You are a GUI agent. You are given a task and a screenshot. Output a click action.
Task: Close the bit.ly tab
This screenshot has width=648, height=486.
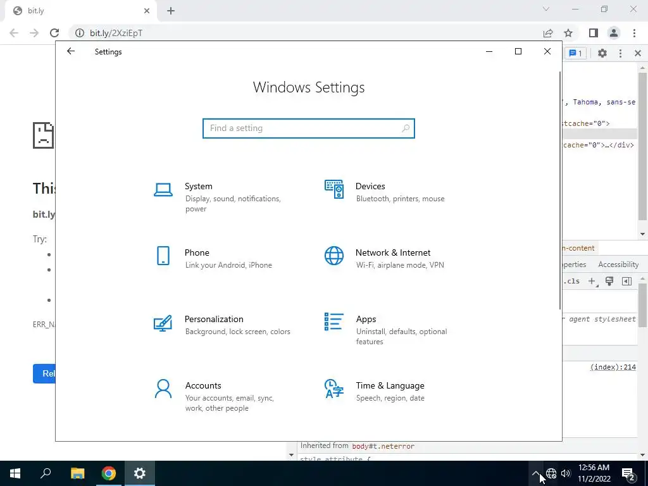(147, 11)
